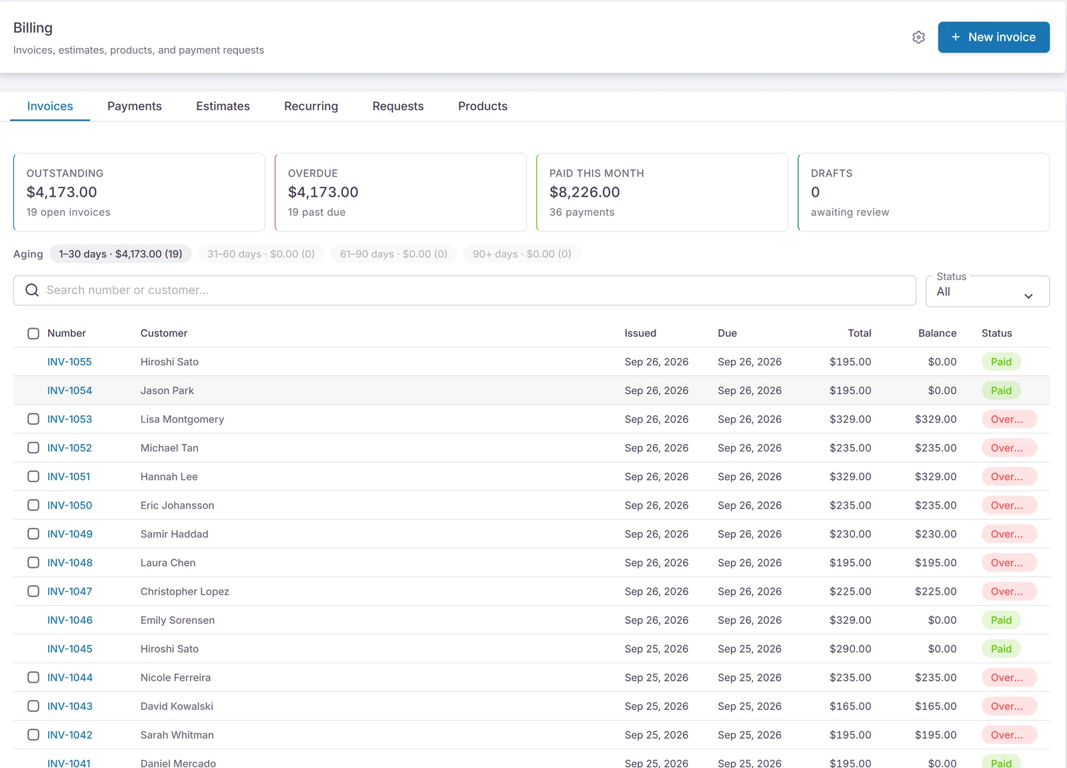Check the box for INV-1052
This screenshot has height=768, width=1067.
(x=33, y=448)
